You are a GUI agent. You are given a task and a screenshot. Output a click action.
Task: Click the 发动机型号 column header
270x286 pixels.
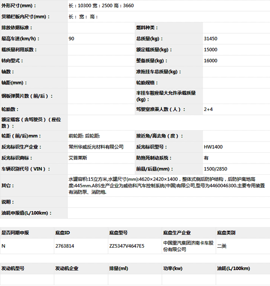(x=13, y=268)
